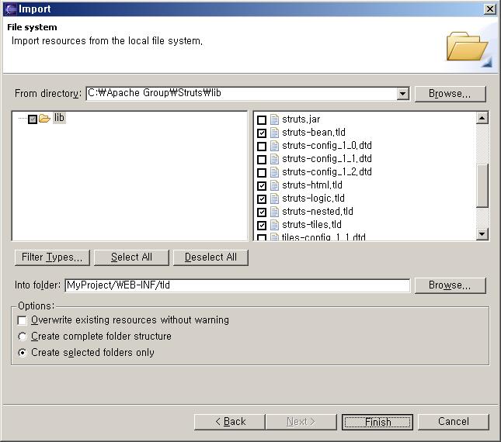Open the From directory dropdown list
Image resolution: width=501 pixels, height=442 pixels.
click(x=402, y=94)
